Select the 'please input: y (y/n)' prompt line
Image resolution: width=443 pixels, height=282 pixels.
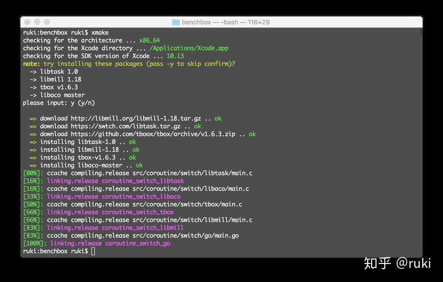coord(59,102)
